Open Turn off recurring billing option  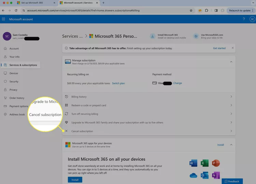148,114
